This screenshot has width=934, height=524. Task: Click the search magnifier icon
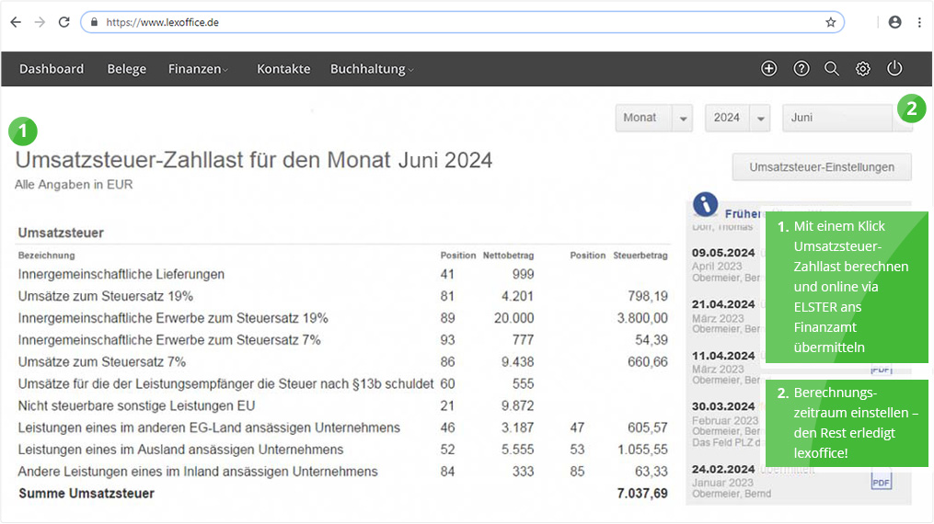click(x=832, y=69)
